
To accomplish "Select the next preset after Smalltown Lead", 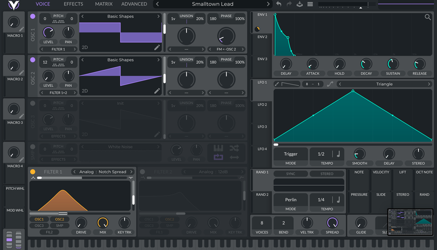I will click(x=268, y=4).
